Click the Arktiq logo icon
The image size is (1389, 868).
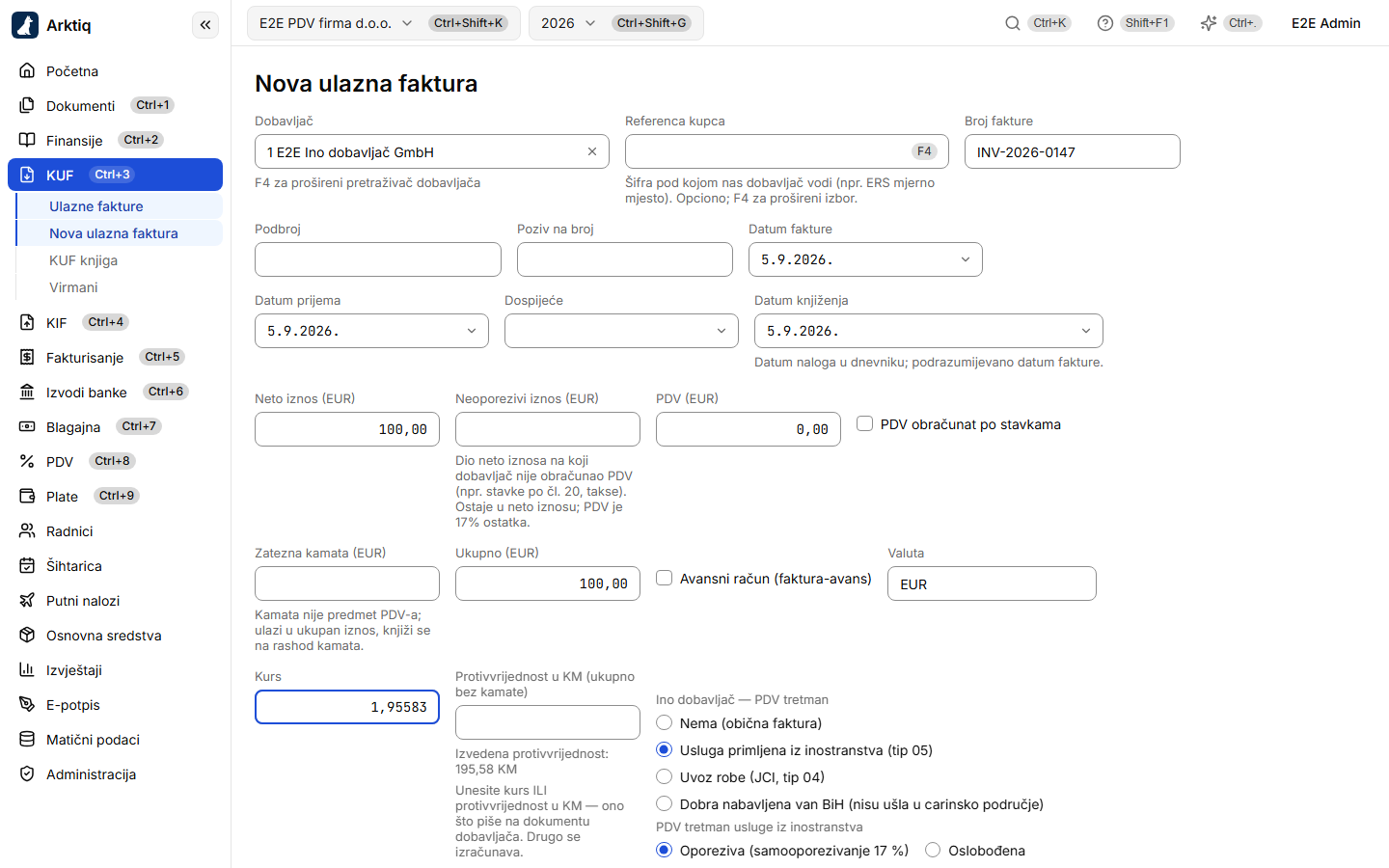[25, 25]
